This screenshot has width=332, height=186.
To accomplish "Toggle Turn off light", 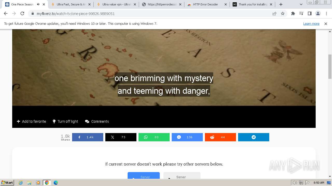I will (65, 121).
